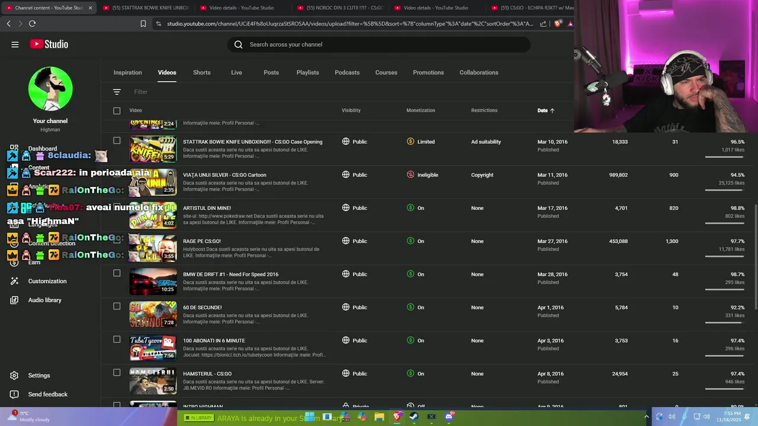The height and width of the screenshot is (426, 758).
Task: Sort by the Date column header
Action: 545,111
